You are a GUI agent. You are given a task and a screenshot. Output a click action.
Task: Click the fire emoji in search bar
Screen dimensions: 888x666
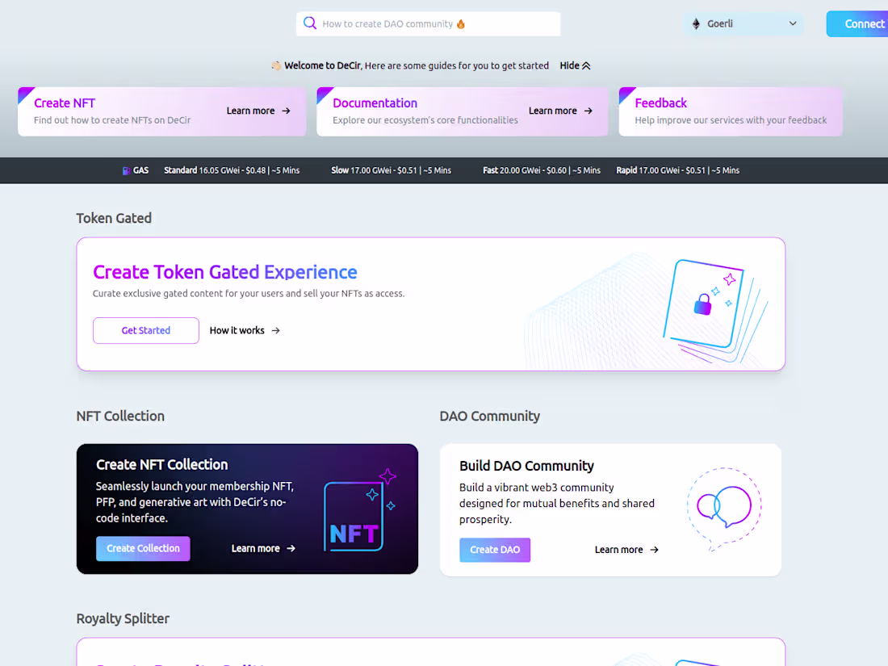461,23
